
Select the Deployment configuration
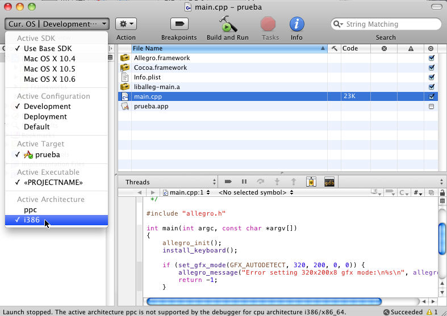56,117
